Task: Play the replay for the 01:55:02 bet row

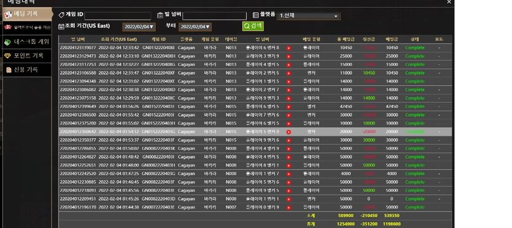Action: 289,123
